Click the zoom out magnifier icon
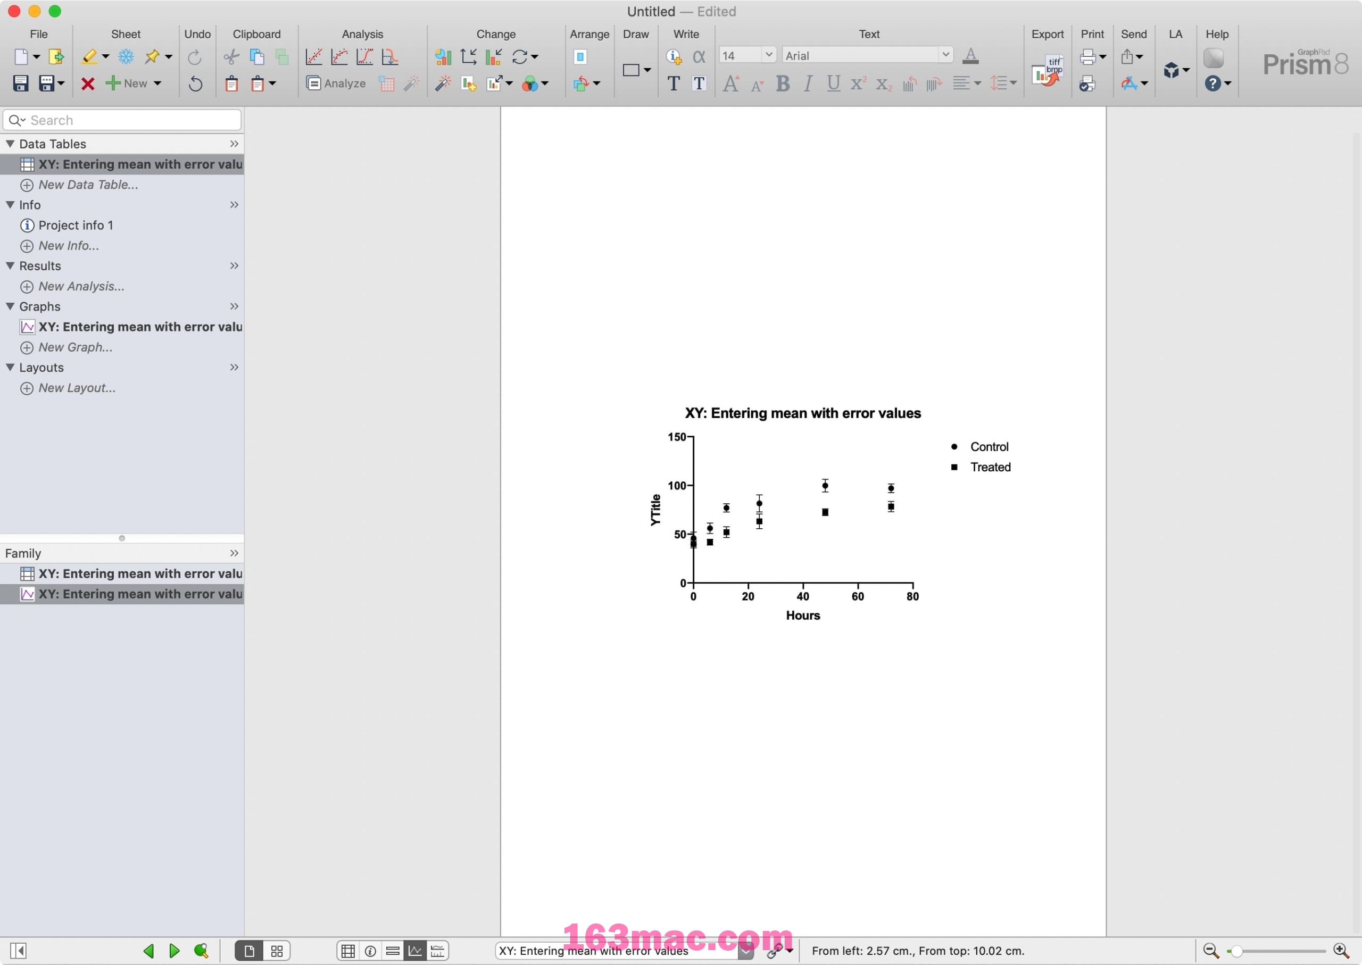 tap(1210, 951)
